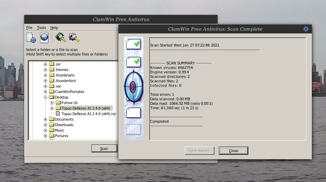Click the globe update virus database icon
This screenshot has height=182, width=326.
click(44, 38)
